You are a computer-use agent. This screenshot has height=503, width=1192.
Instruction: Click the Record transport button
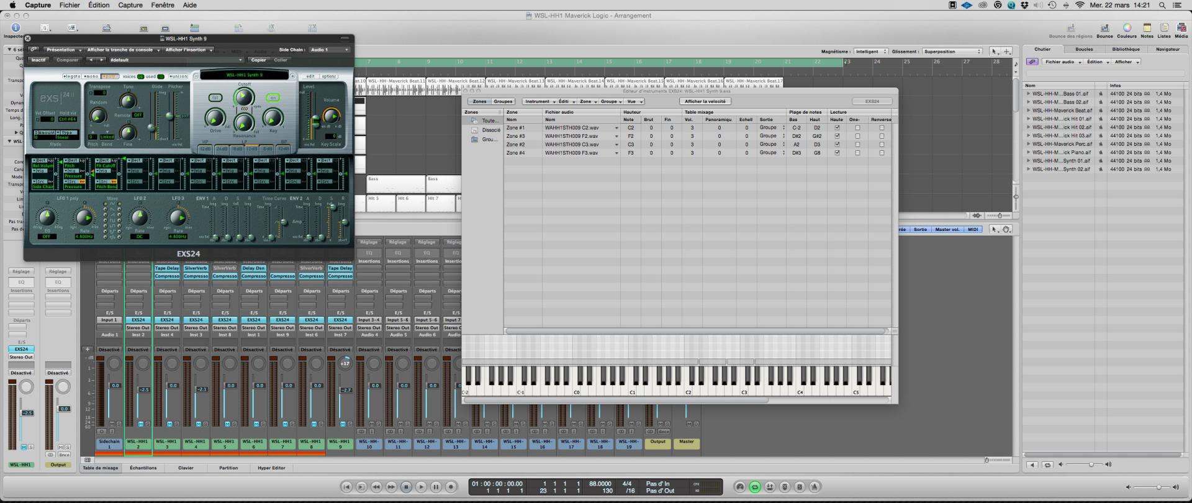pyautogui.click(x=451, y=487)
